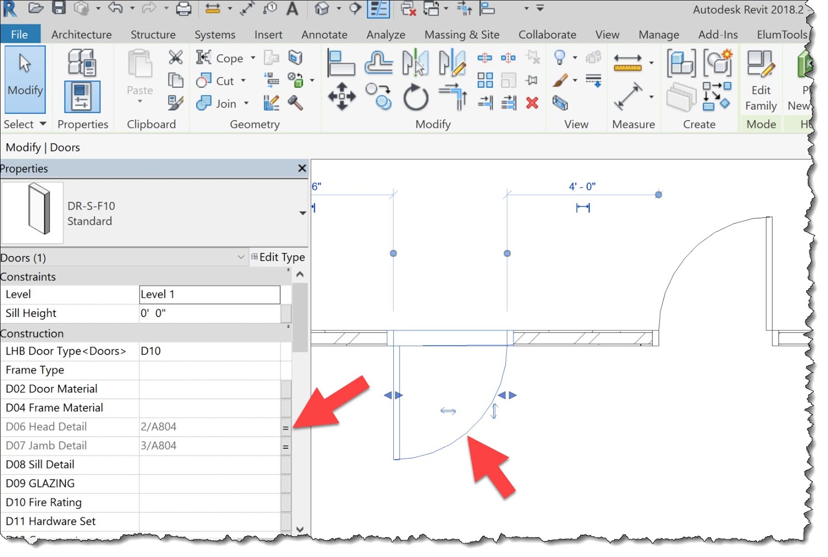The width and height of the screenshot is (828, 557).
Task: Toggle the equality lock beside D07 Jamb Detail
Action: pos(285,446)
